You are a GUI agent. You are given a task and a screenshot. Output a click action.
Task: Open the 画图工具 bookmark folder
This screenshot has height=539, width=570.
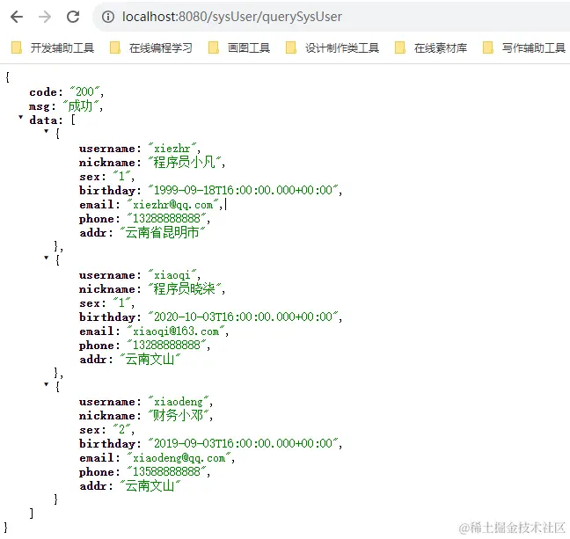click(x=239, y=47)
